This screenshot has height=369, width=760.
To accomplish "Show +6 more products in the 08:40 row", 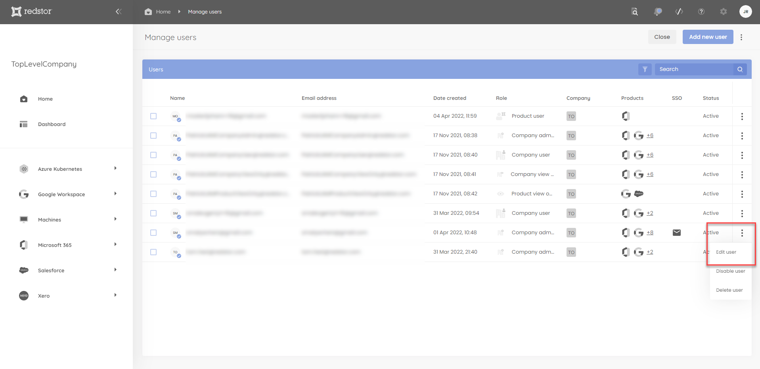I will point(650,155).
